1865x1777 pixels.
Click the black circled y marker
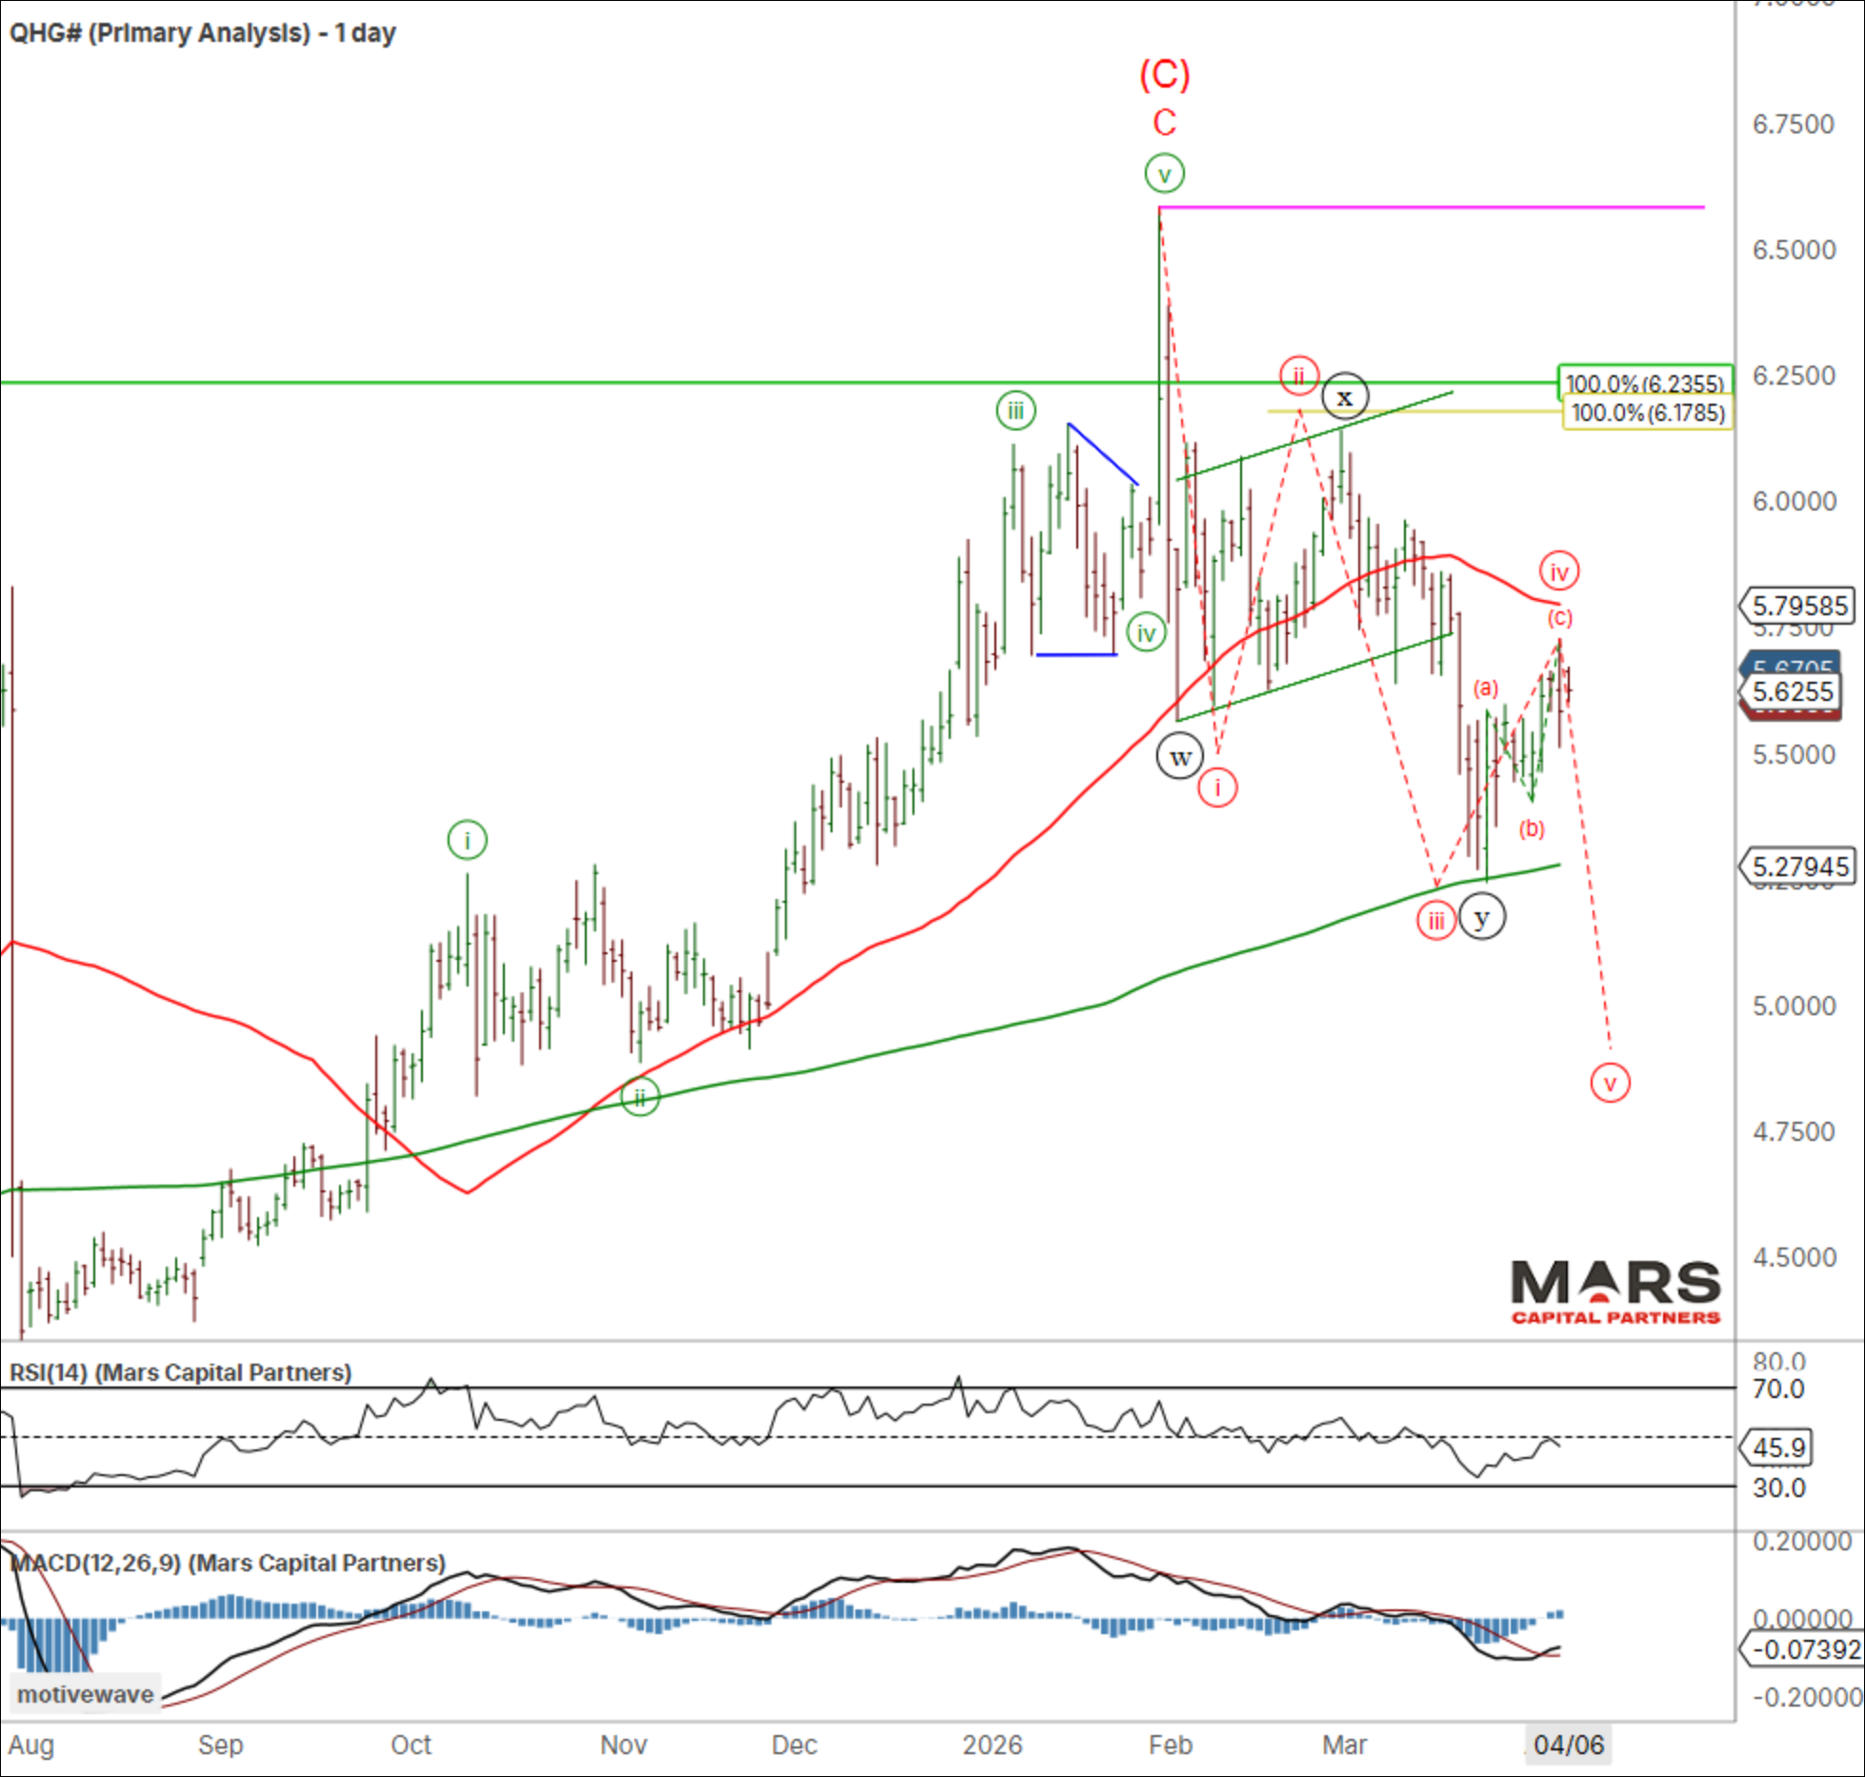pyautogui.click(x=1481, y=918)
